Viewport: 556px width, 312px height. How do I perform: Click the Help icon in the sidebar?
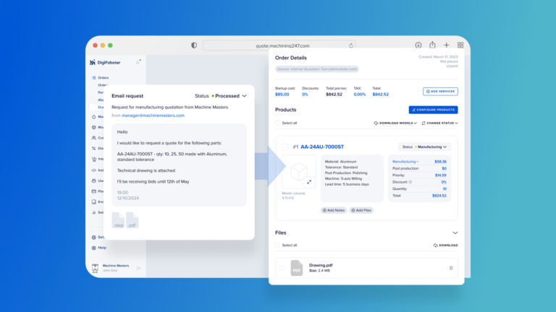(94, 247)
